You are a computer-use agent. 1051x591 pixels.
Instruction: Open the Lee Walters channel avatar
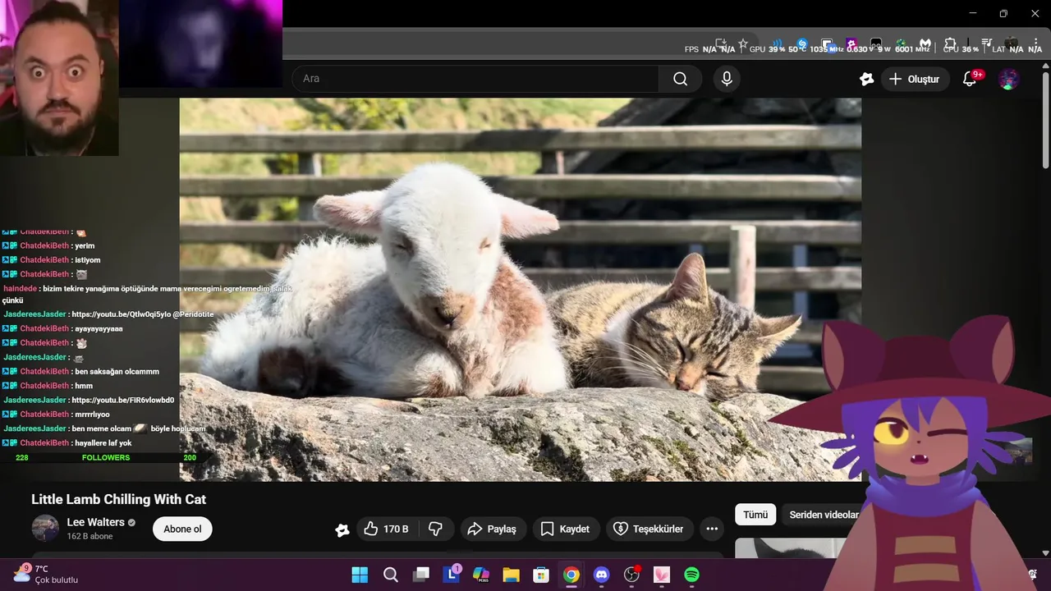tap(45, 528)
